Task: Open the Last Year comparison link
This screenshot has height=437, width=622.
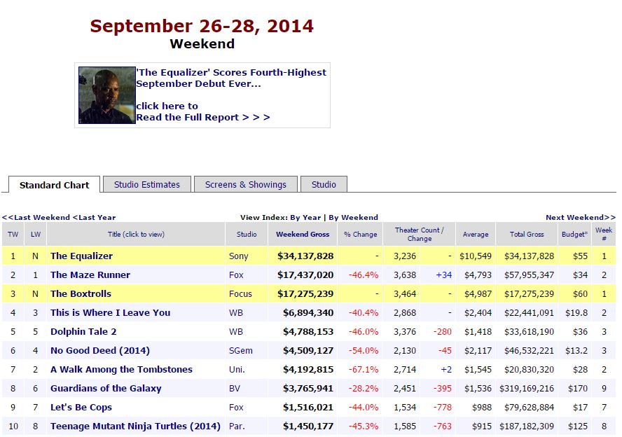Action: point(95,218)
